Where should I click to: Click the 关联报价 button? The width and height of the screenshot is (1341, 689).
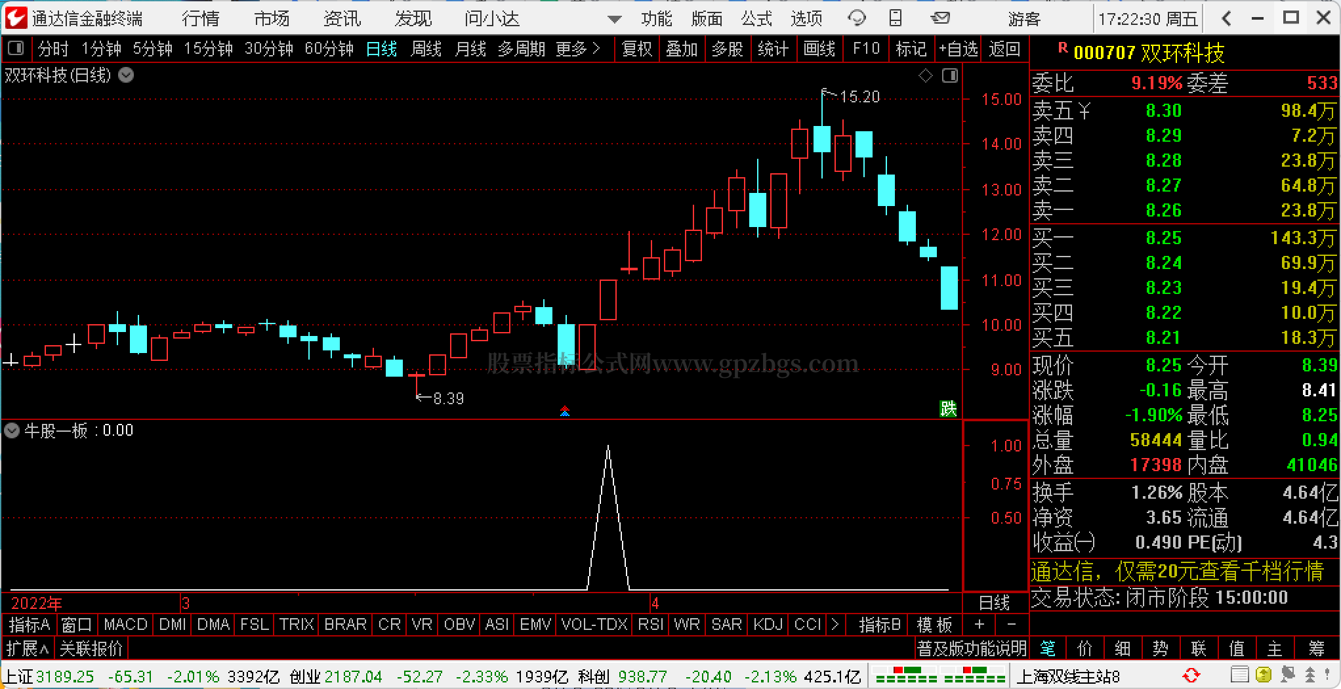click(91, 649)
